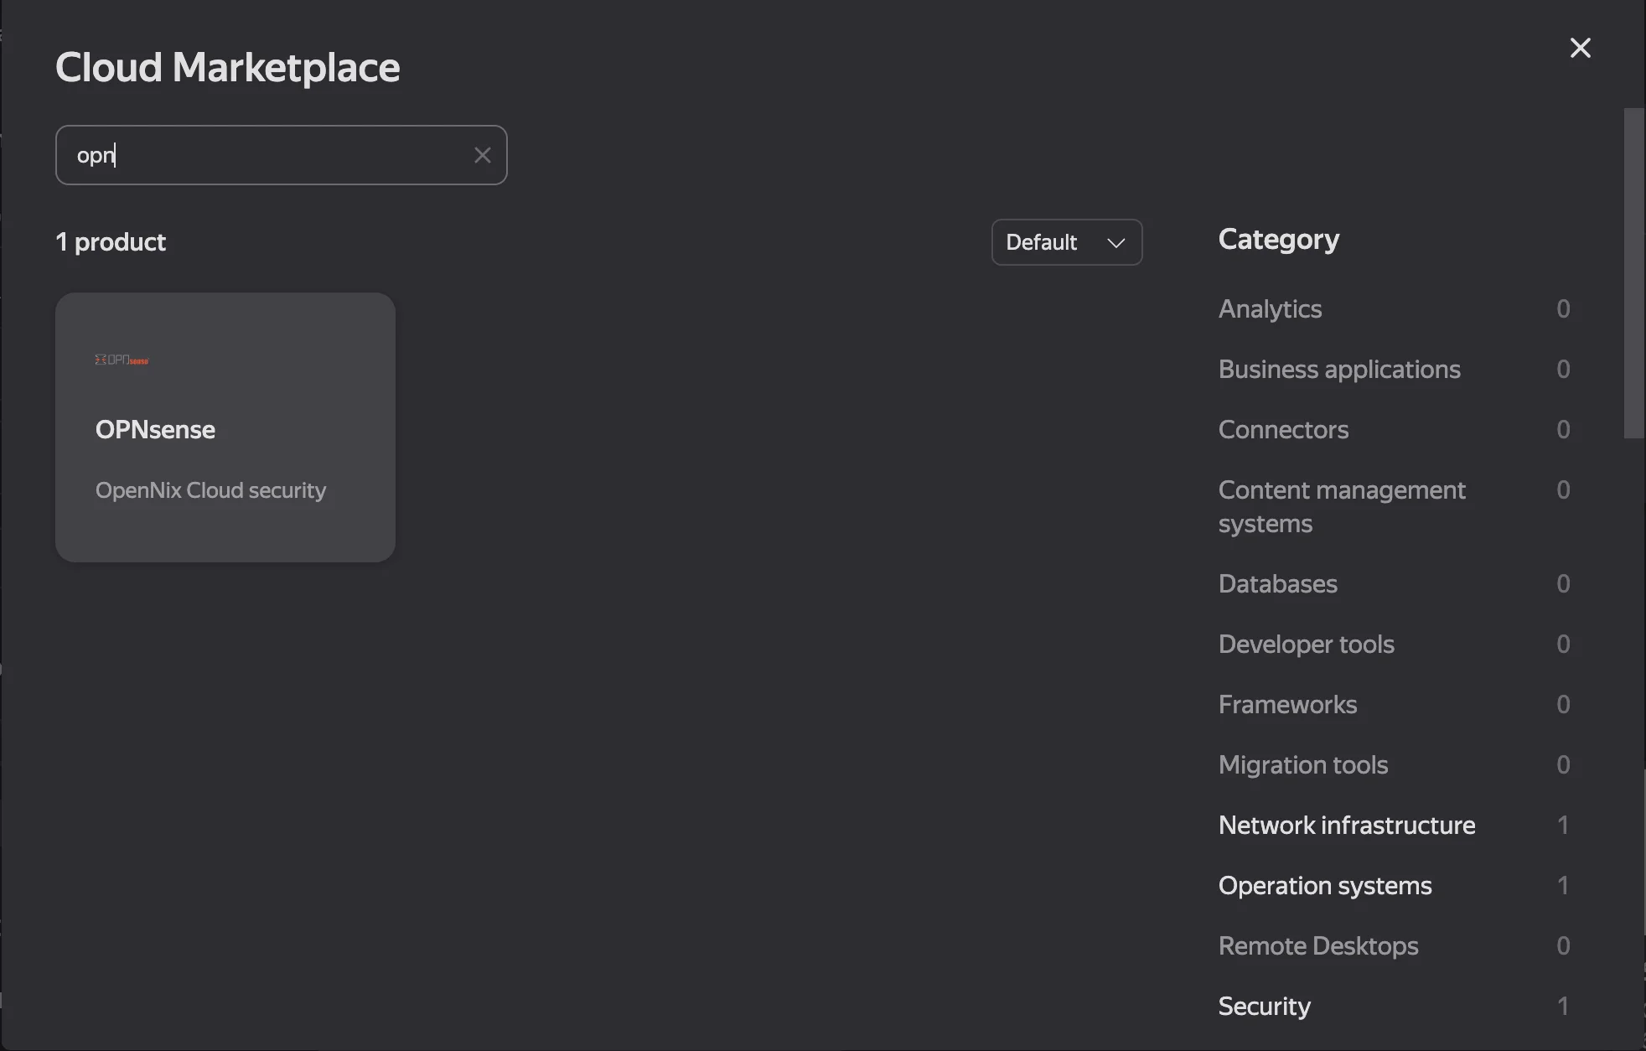Click 'OpenNix Cloud security' publisher text
Viewport: 1646px width, 1051px height.
pyautogui.click(x=210, y=490)
